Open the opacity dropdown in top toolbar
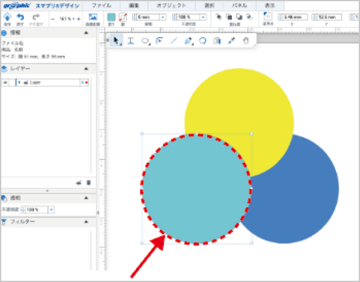Viewport: 360px width, 282px height. (x=203, y=17)
